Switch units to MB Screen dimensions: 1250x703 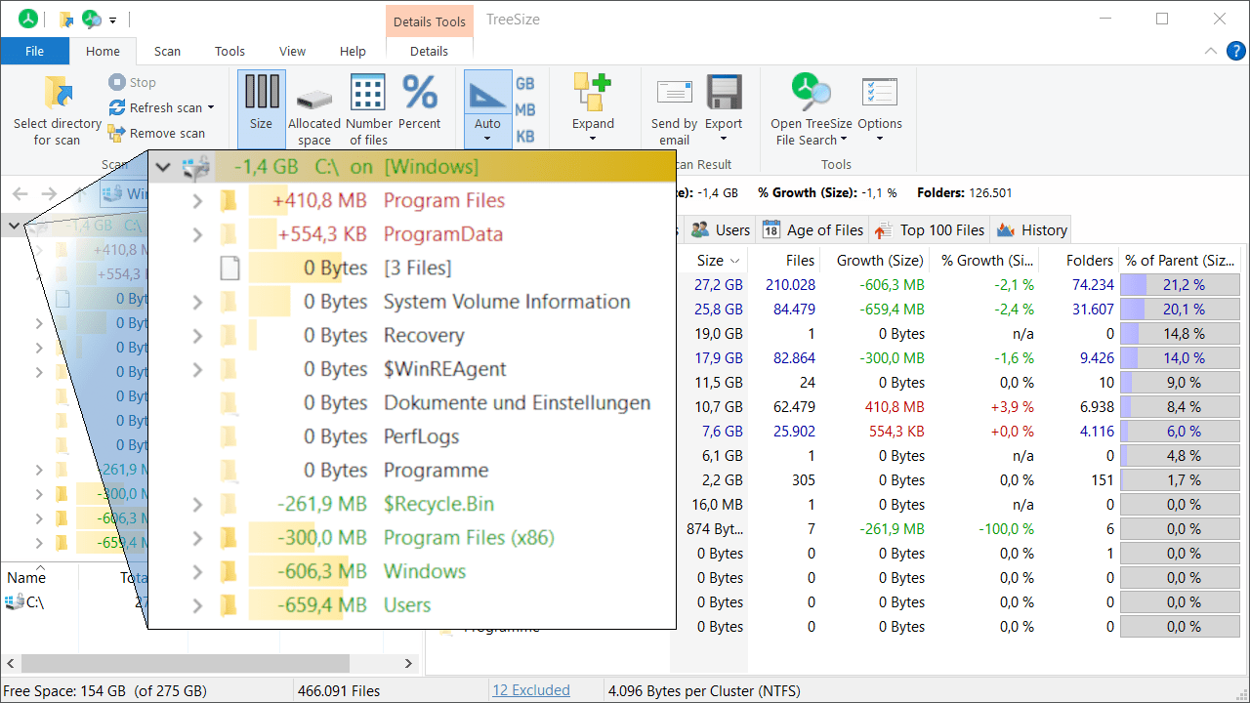(526, 110)
